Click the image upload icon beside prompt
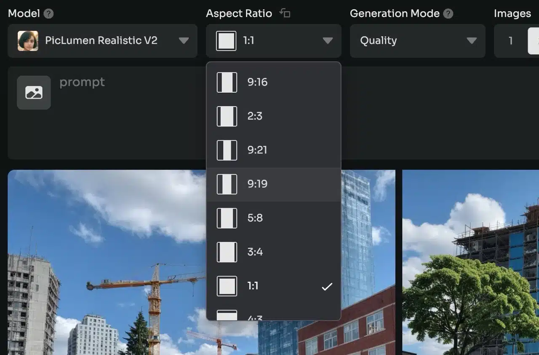539x355 pixels. pyautogui.click(x=34, y=93)
